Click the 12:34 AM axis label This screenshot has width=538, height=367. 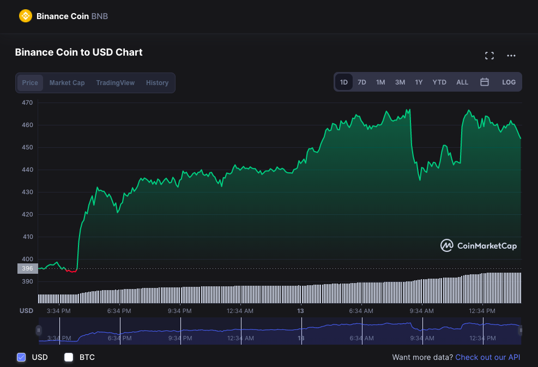coord(240,311)
